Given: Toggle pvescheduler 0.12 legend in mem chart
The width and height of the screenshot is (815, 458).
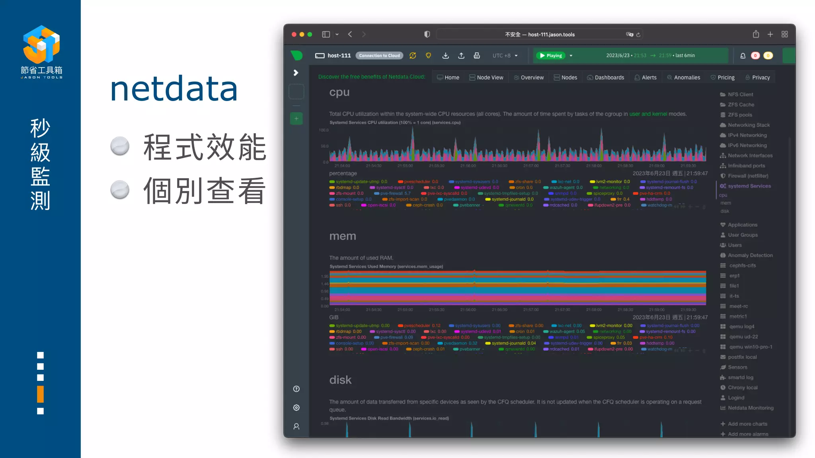Looking at the screenshot, I should (x=419, y=326).
